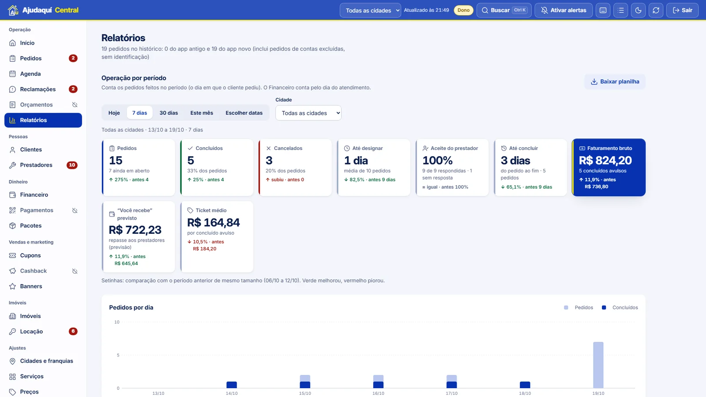This screenshot has height=397, width=706.
Task: Click the muted bell icon beside Cashback
Action: tap(75, 271)
